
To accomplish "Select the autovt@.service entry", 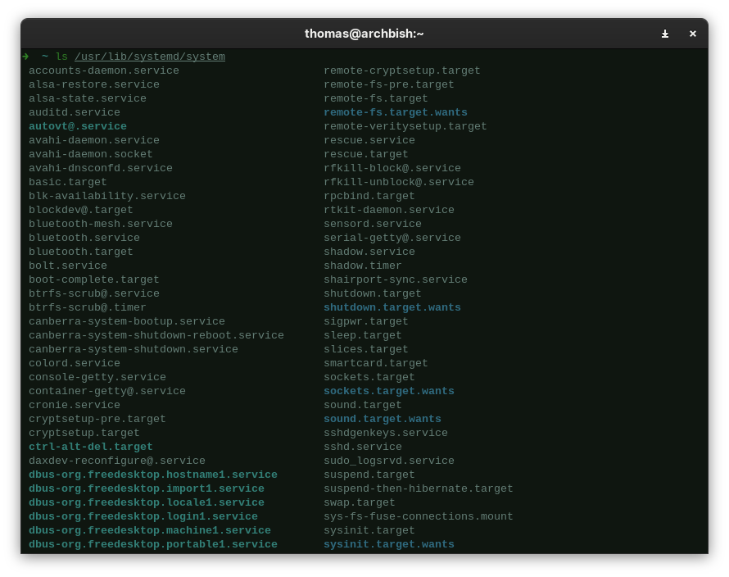I will point(78,126).
